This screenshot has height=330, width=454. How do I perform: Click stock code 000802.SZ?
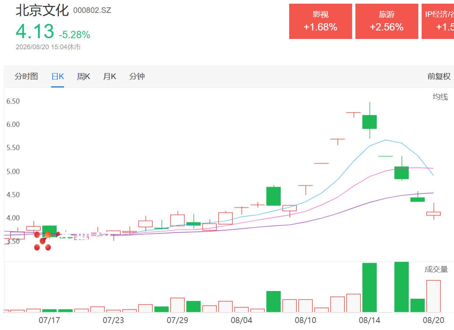coord(92,10)
